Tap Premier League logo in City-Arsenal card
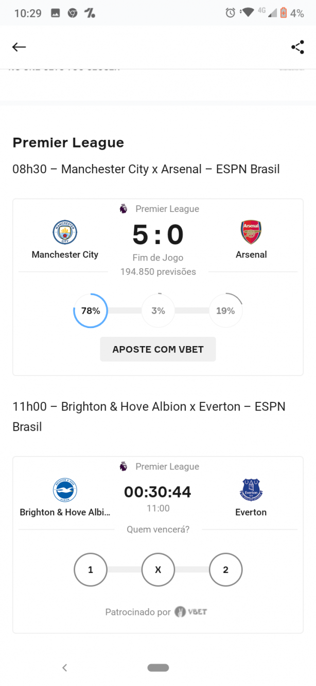This screenshot has height=686, width=316. click(124, 209)
